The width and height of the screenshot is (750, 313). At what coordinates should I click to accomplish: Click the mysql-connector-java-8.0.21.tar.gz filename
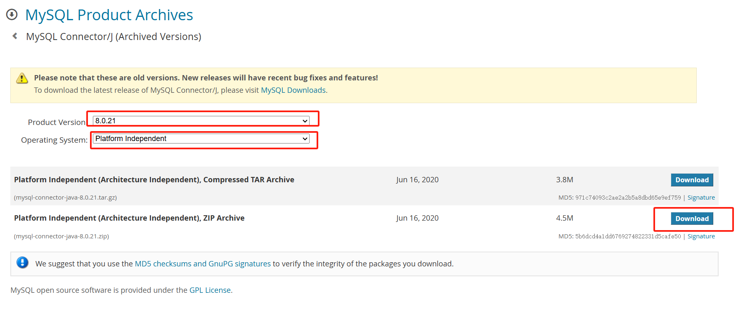point(65,198)
